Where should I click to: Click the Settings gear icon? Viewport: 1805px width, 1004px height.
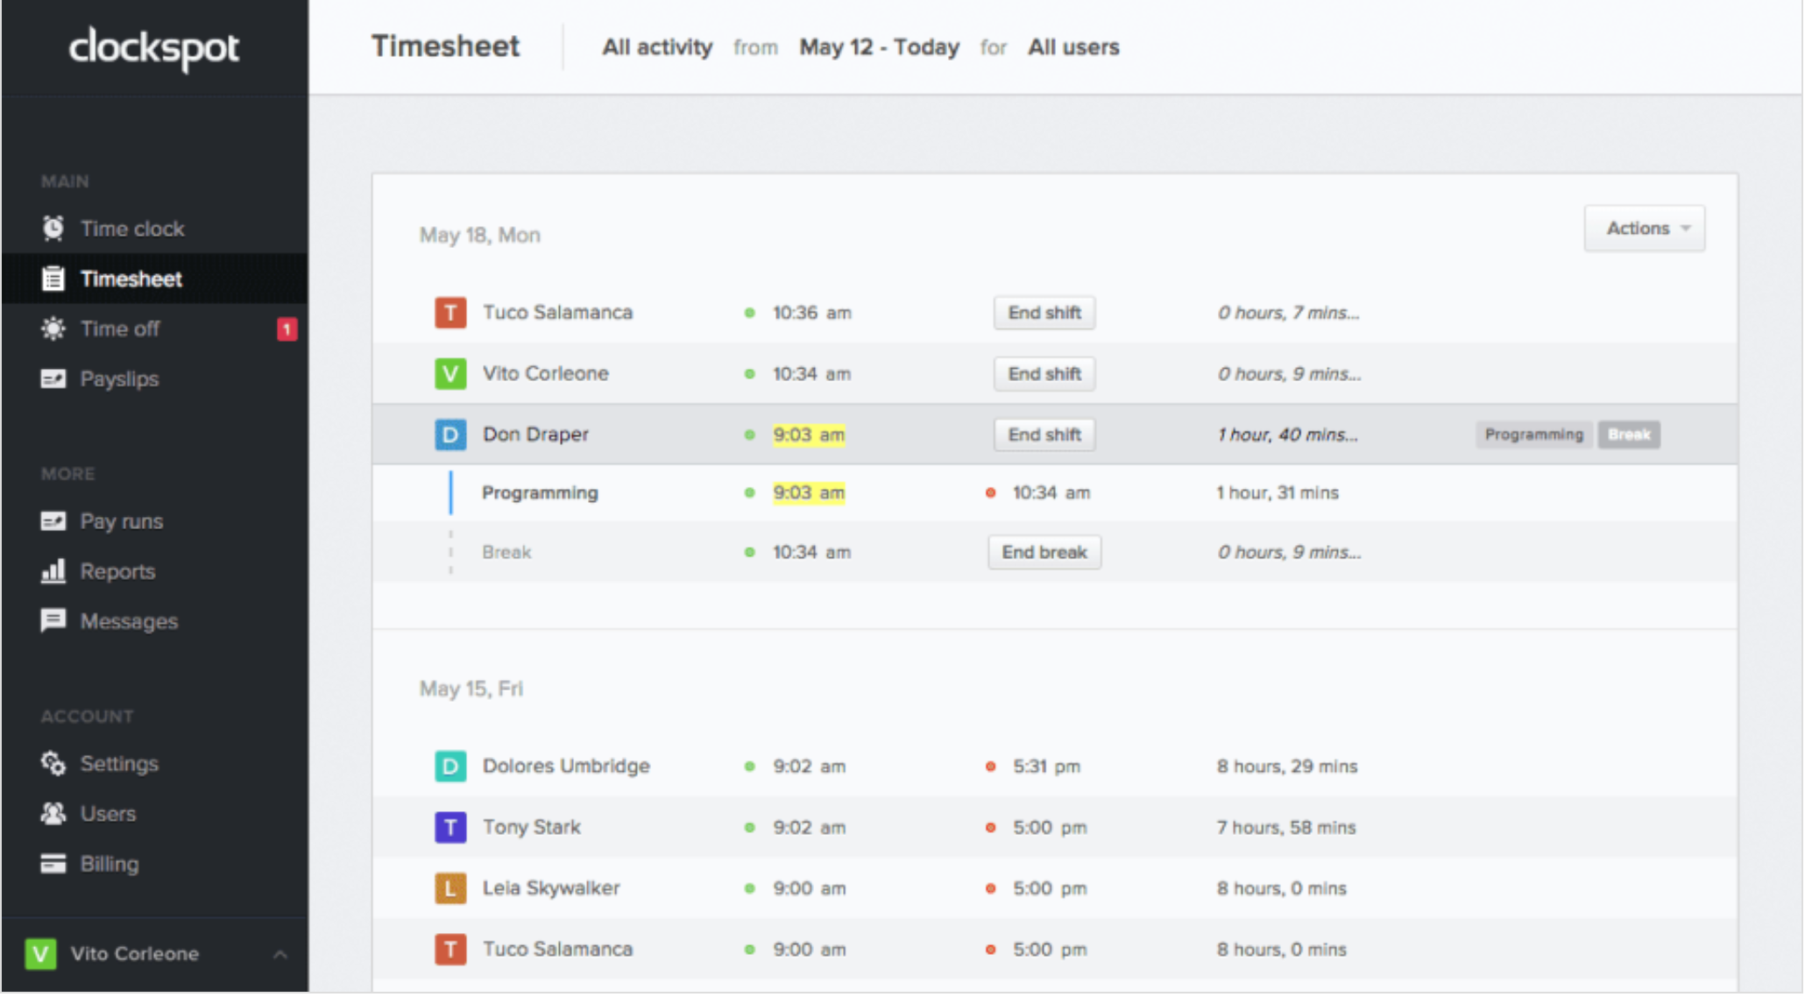(x=53, y=763)
